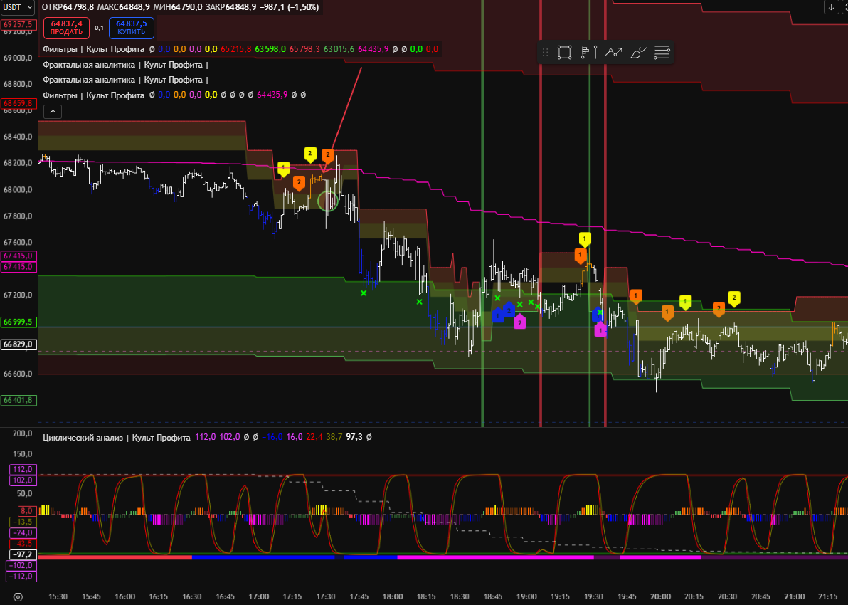Click the green circle marker on the chart
Image resolution: width=848 pixels, height=605 pixels.
click(327, 201)
